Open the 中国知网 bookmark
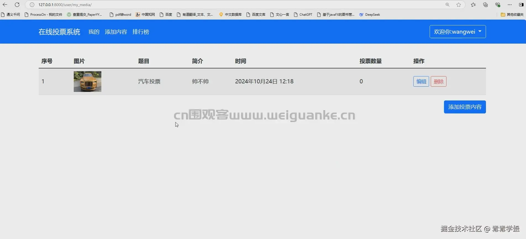Viewport: 526px width, 239px height. pos(145,15)
